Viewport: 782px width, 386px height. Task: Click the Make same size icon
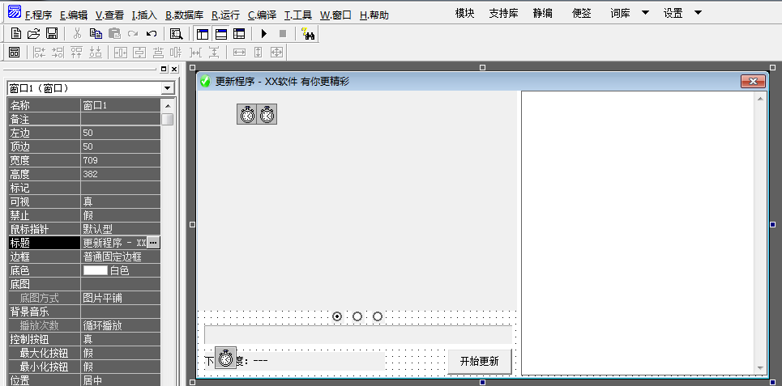point(277,52)
